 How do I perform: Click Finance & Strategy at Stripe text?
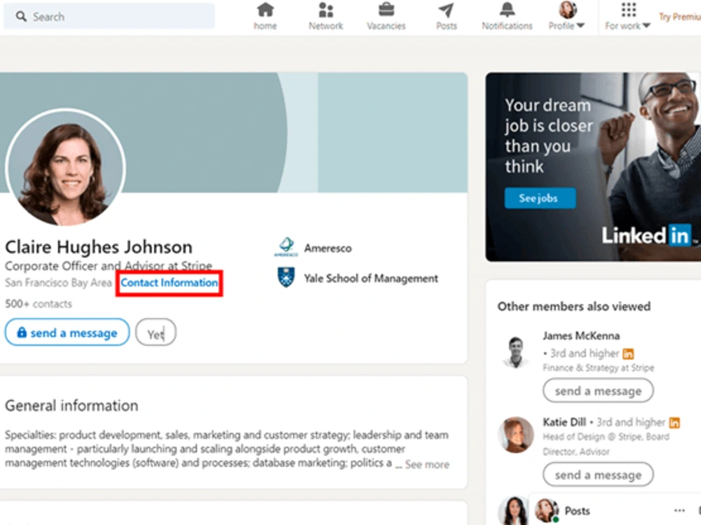point(598,368)
